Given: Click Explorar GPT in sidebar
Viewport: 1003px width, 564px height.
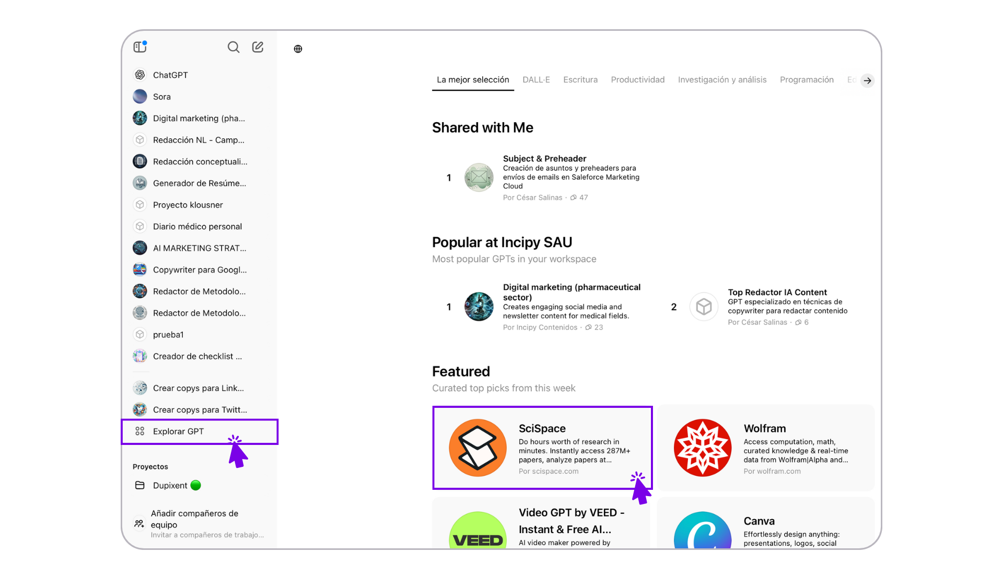Looking at the screenshot, I should 199,431.
